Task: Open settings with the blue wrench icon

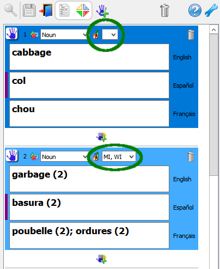Action: tap(211, 10)
